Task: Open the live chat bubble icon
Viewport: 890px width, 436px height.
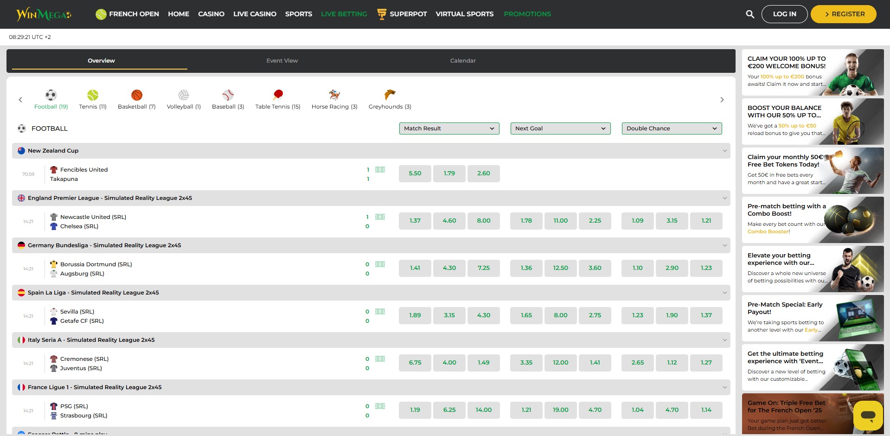Action: (x=868, y=416)
